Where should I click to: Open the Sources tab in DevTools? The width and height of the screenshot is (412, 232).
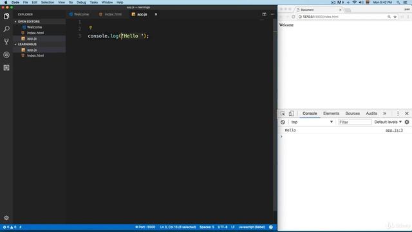(x=352, y=113)
